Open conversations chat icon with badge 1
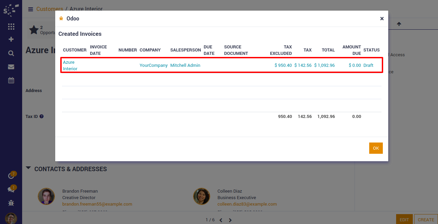Viewport: 438px width, 224px height. tap(11, 189)
